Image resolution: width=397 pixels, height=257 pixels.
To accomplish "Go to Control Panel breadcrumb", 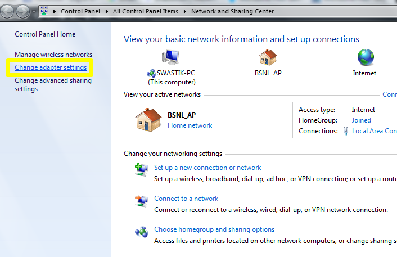I will pyautogui.click(x=80, y=11).
